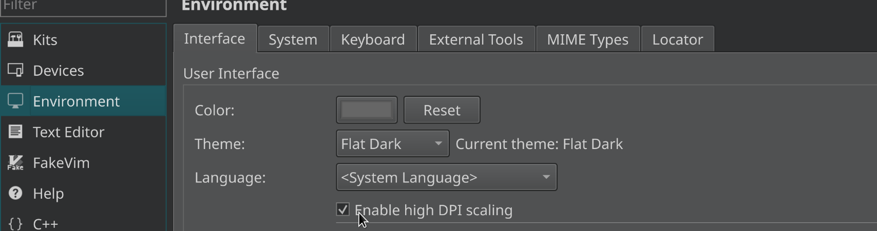Click the Kits icon in sidebar
The height and width of the screenshot is (231, 877).
(15, 39)
